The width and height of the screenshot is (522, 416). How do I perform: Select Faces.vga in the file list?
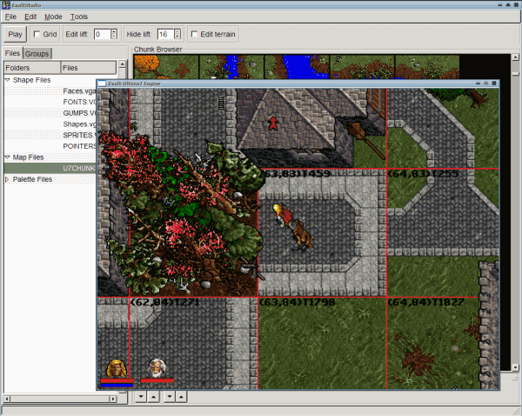point(79,91)
